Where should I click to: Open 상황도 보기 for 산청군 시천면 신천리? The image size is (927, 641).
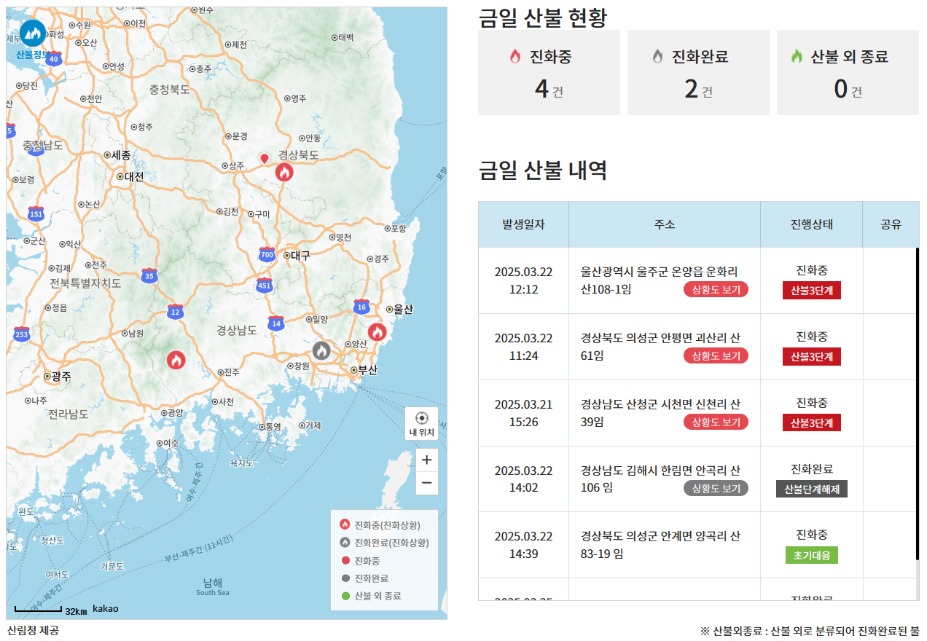[716, 422]
